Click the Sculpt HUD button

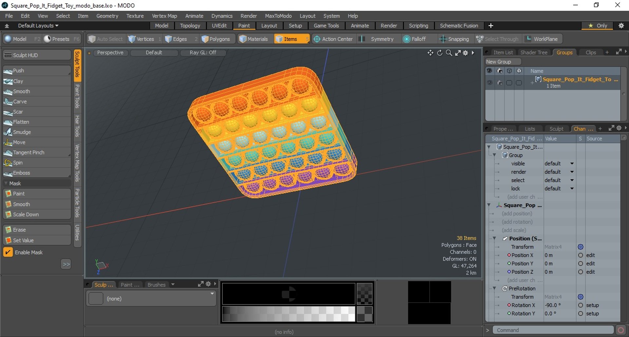[x=37, y=55]
